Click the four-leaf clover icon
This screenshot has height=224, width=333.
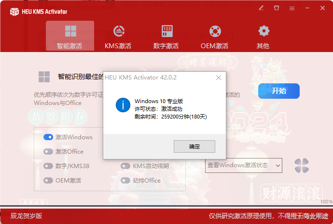click(302, 165)
